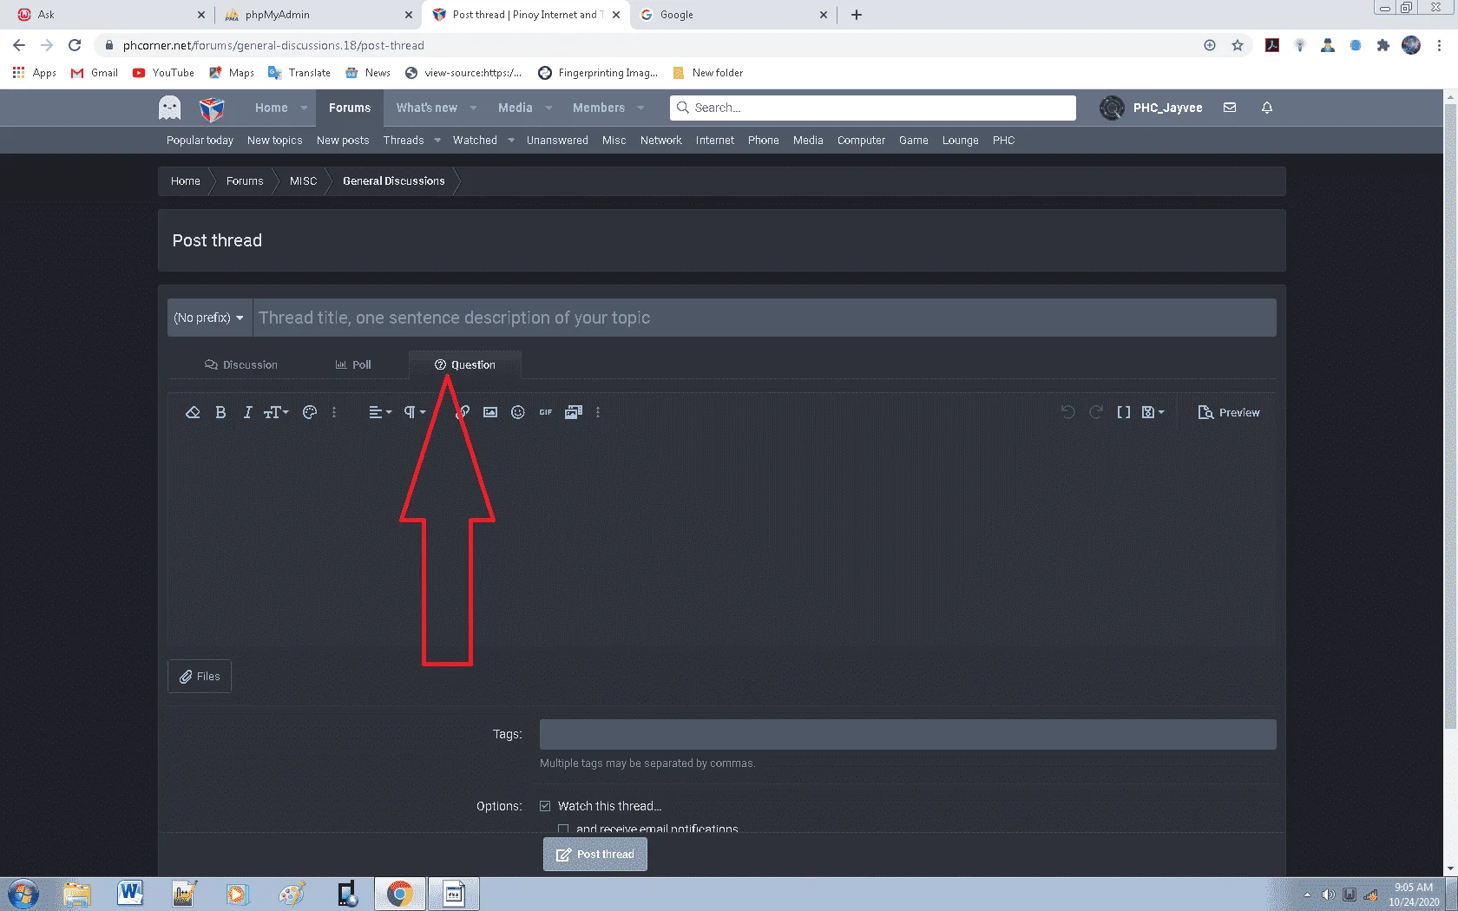Open the Members navigation item

pyautogui.click(x=598, y=108)
